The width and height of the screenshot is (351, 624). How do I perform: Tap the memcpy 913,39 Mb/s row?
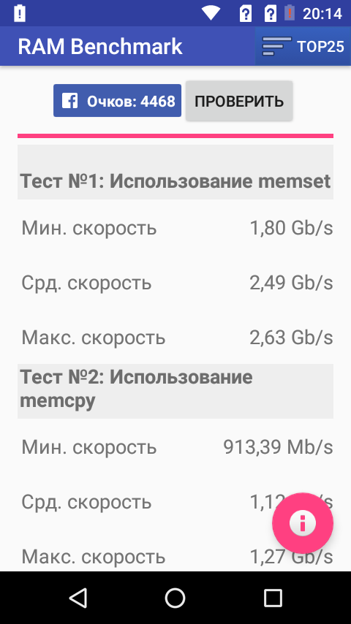175,447
